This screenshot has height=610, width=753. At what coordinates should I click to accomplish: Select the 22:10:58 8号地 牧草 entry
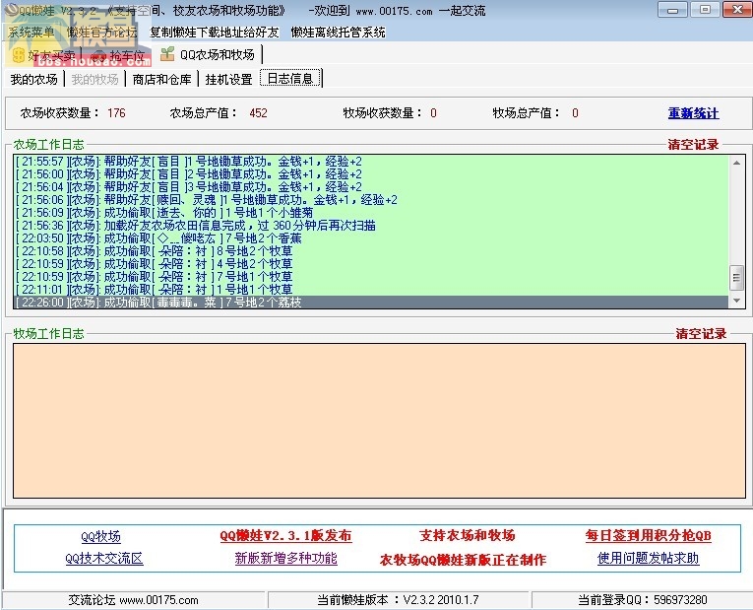pos(371,251)
